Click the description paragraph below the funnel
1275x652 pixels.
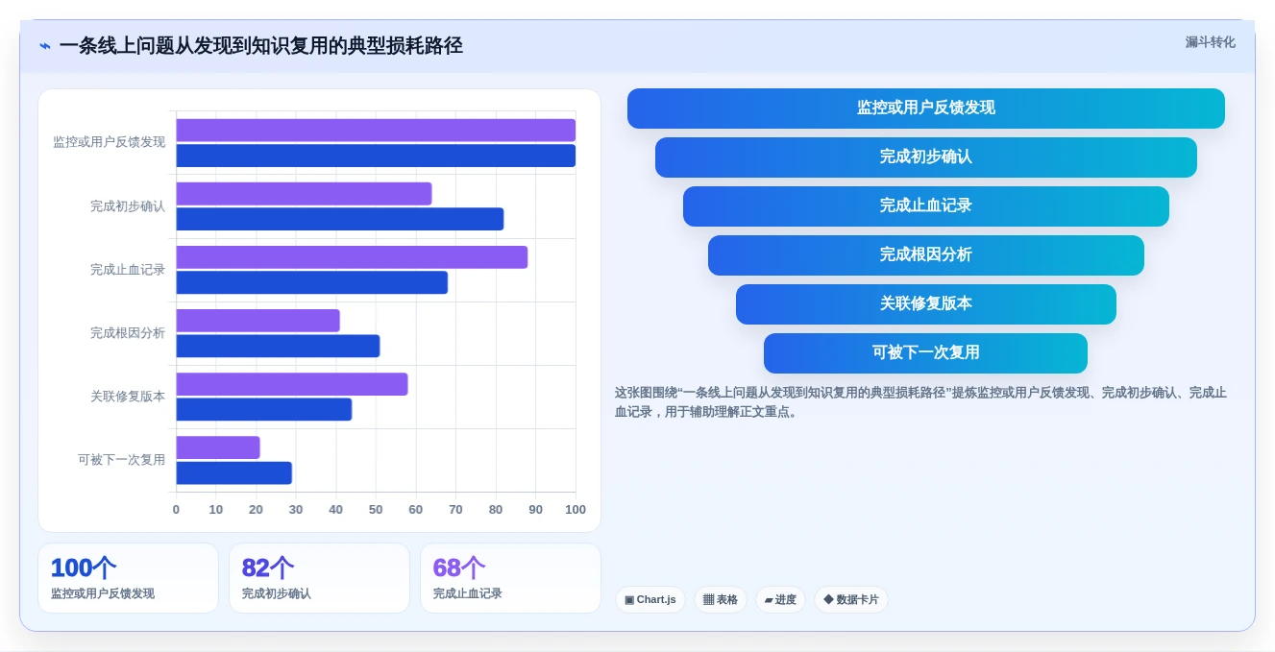click(920, 402)
